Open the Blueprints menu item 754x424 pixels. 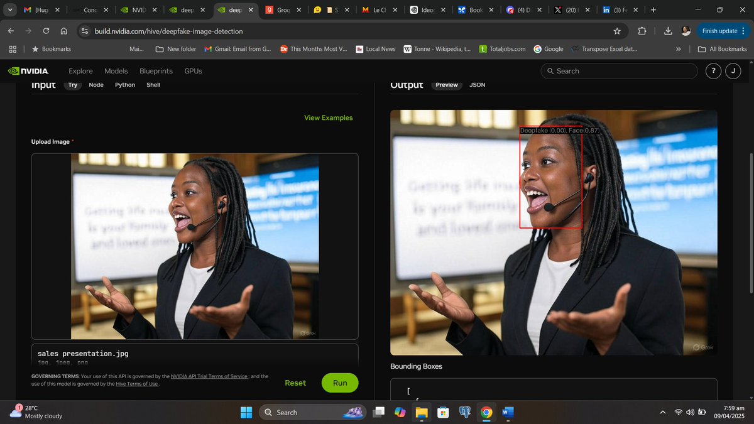pos(156,71)
